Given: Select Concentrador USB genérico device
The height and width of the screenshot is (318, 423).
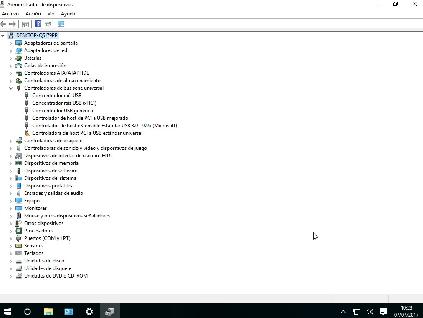Looking at the screenshot, I should click(x=62, y=111).
